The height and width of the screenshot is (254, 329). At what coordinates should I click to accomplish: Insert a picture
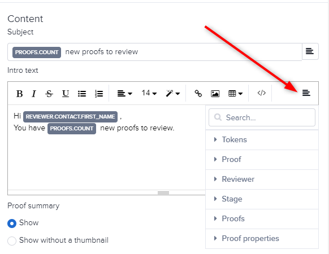point(215,94)
